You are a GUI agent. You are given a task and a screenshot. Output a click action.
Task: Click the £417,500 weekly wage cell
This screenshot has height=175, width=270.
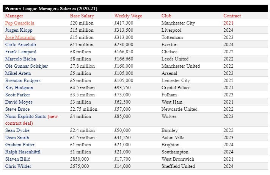tap(124, 23)
